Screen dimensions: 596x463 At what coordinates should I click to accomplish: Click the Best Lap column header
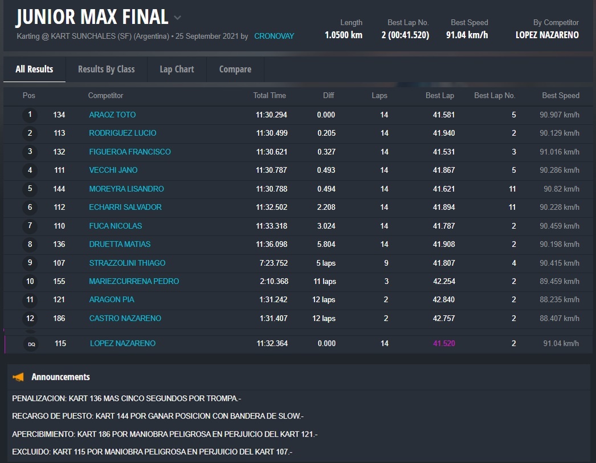pos(439,95)
